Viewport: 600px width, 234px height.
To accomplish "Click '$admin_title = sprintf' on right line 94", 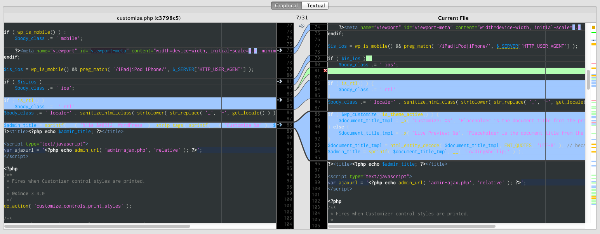I will (x=358, y=152).
